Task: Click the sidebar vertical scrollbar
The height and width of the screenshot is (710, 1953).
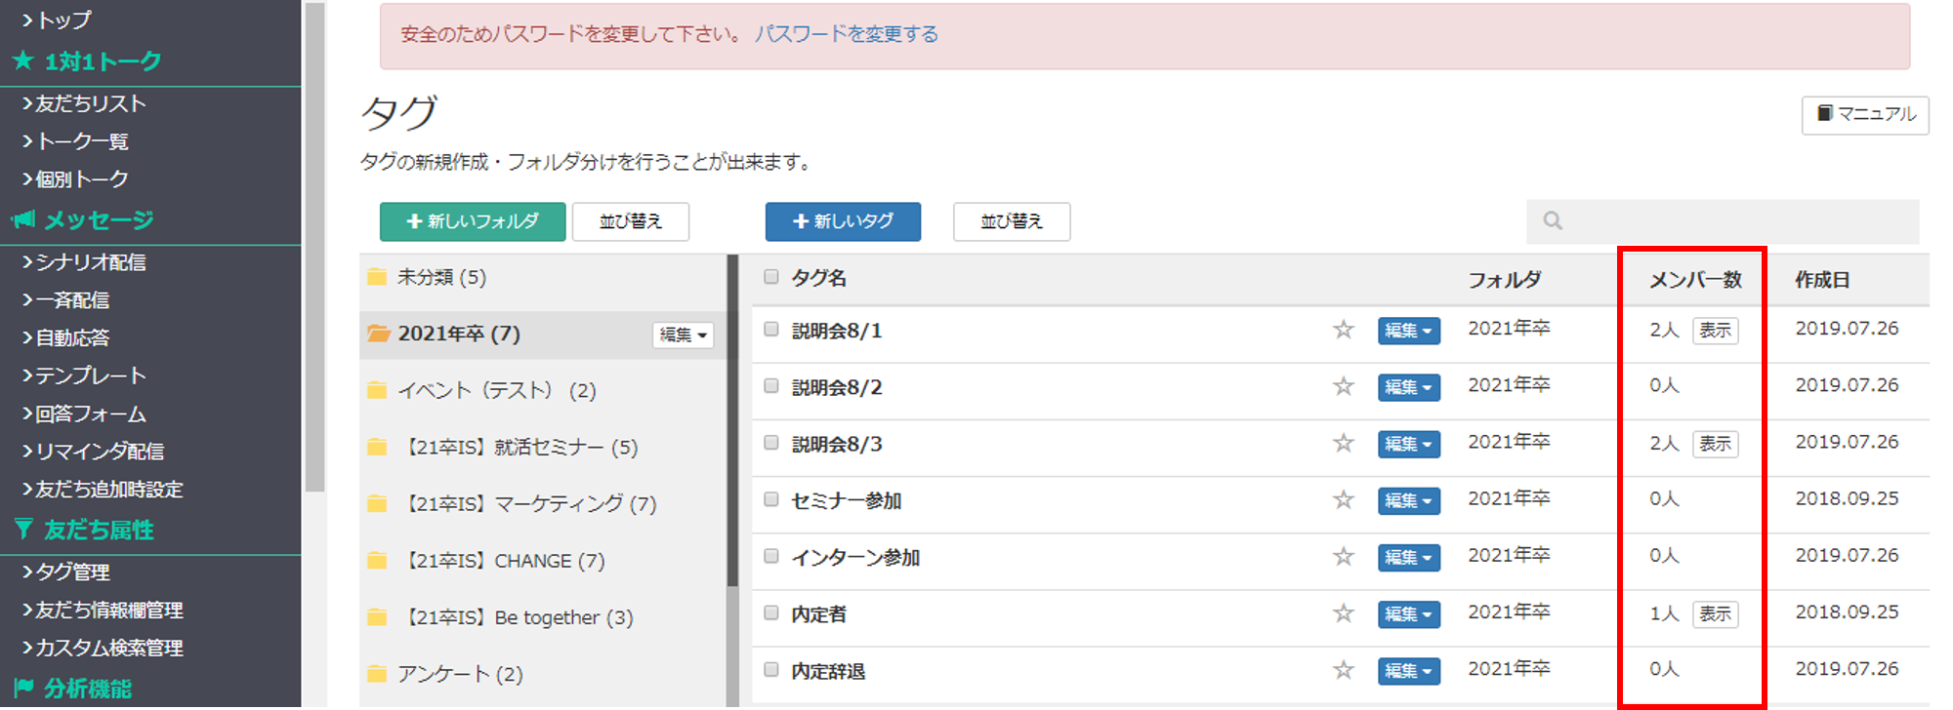Action: click(314, 249)
